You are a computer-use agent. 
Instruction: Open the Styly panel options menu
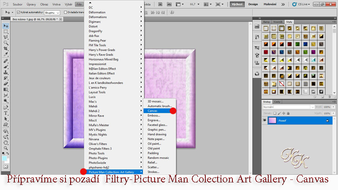334,22
